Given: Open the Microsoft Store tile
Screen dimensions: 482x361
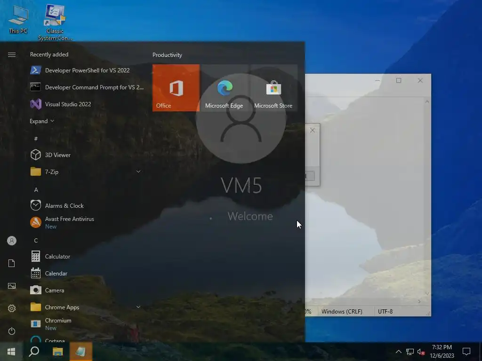Looking at the screenshot, I should [273, 88].
